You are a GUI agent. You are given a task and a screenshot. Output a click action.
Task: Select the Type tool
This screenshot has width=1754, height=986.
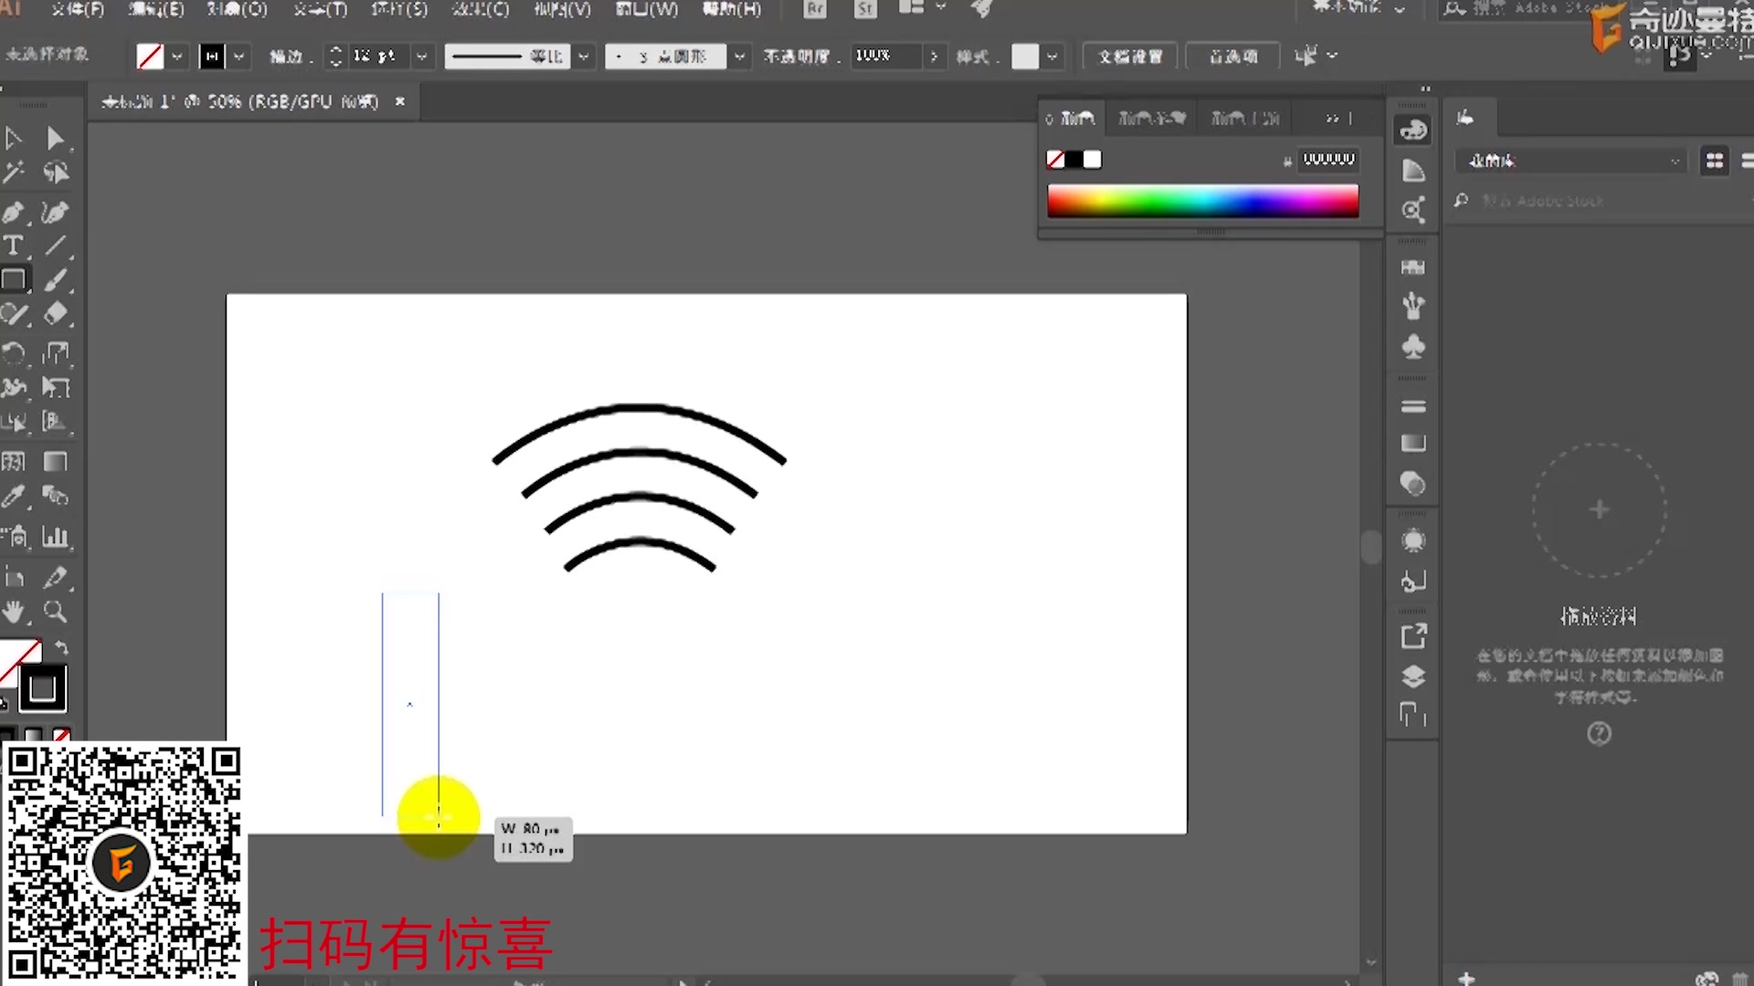[13, 246]
